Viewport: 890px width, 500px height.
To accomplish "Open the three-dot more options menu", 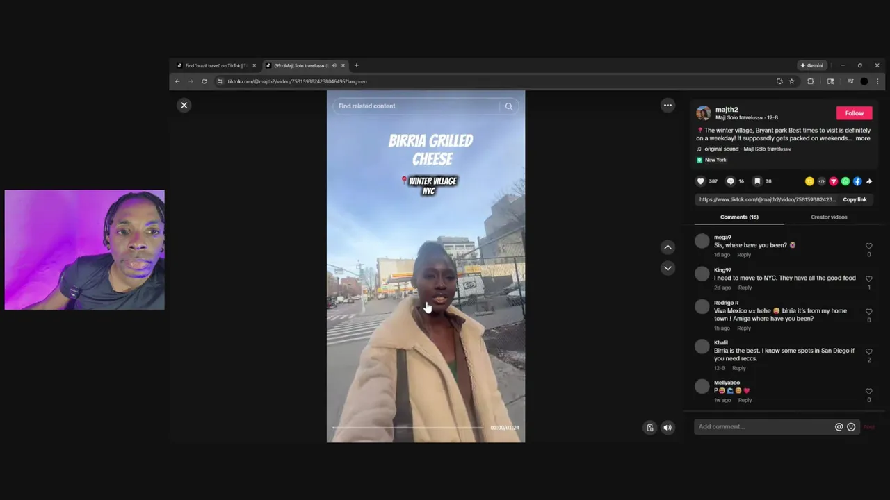I will click(x=667, y=106).
